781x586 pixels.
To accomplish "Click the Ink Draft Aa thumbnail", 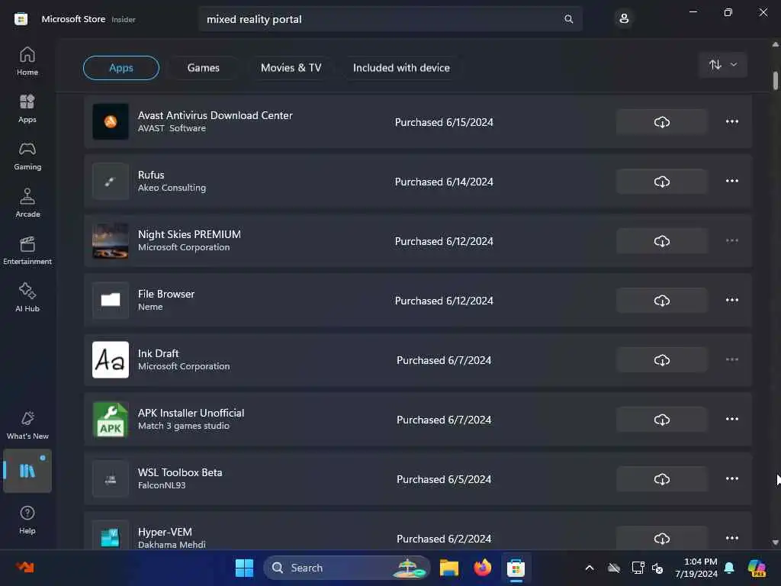I will (111, 360).
